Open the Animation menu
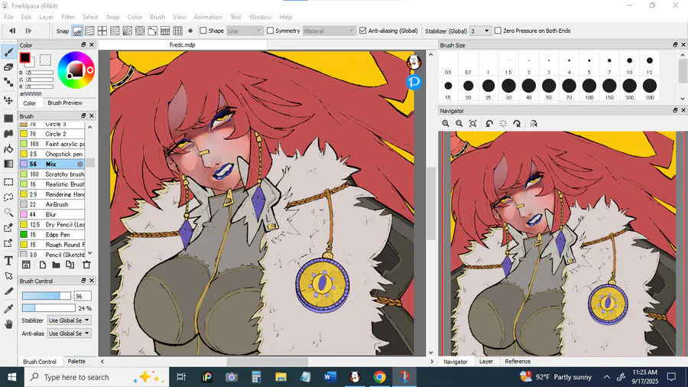The width and height of the screenshot is (688, 387). coord(207,17)
